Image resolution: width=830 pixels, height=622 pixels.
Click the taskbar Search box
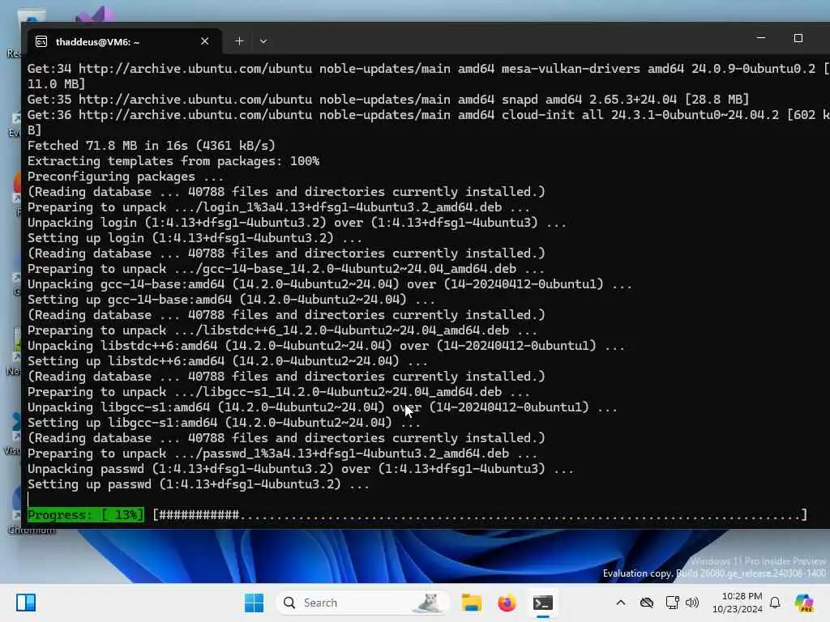362,603
